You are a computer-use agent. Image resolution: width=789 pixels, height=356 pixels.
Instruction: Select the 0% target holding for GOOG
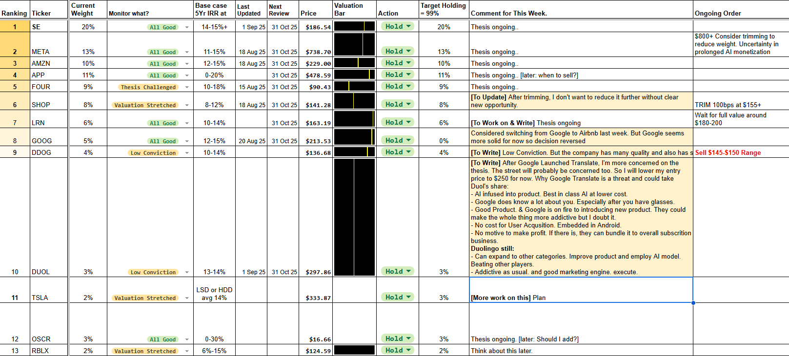[444, 137]
